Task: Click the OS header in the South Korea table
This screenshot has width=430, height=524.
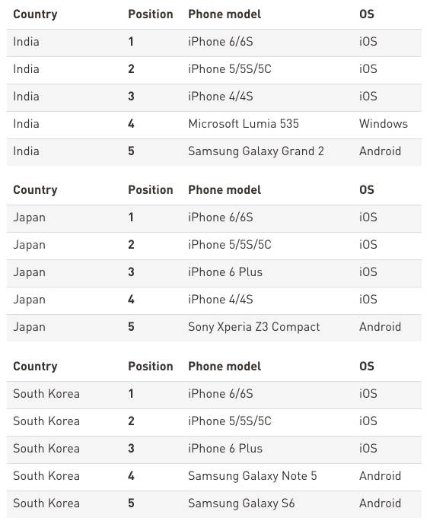Action: pos(367,367)
